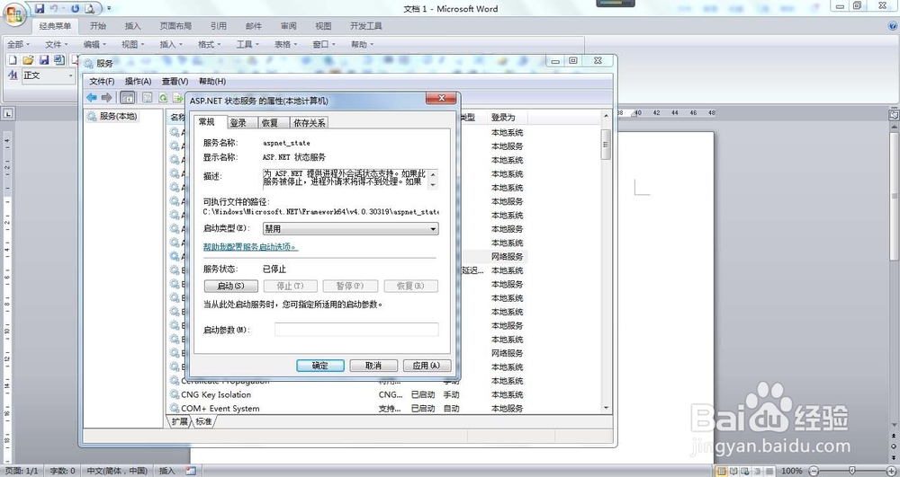The image size is (900, 477).
Task: Click the 应用(A) button
Action: (x=427, y=366)
